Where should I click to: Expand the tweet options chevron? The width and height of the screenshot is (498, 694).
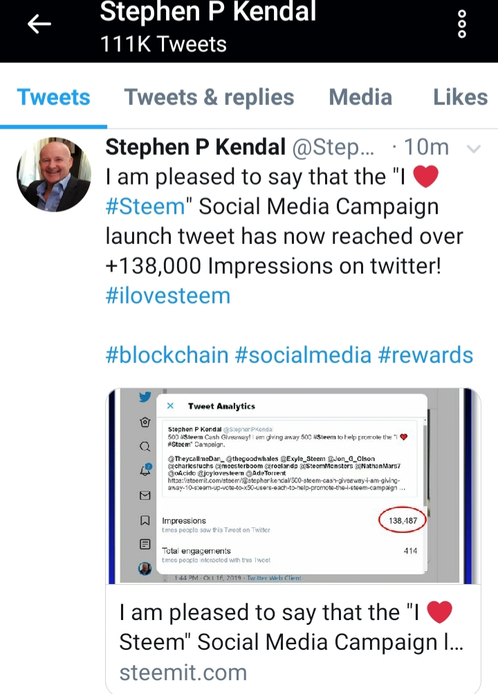474,149
